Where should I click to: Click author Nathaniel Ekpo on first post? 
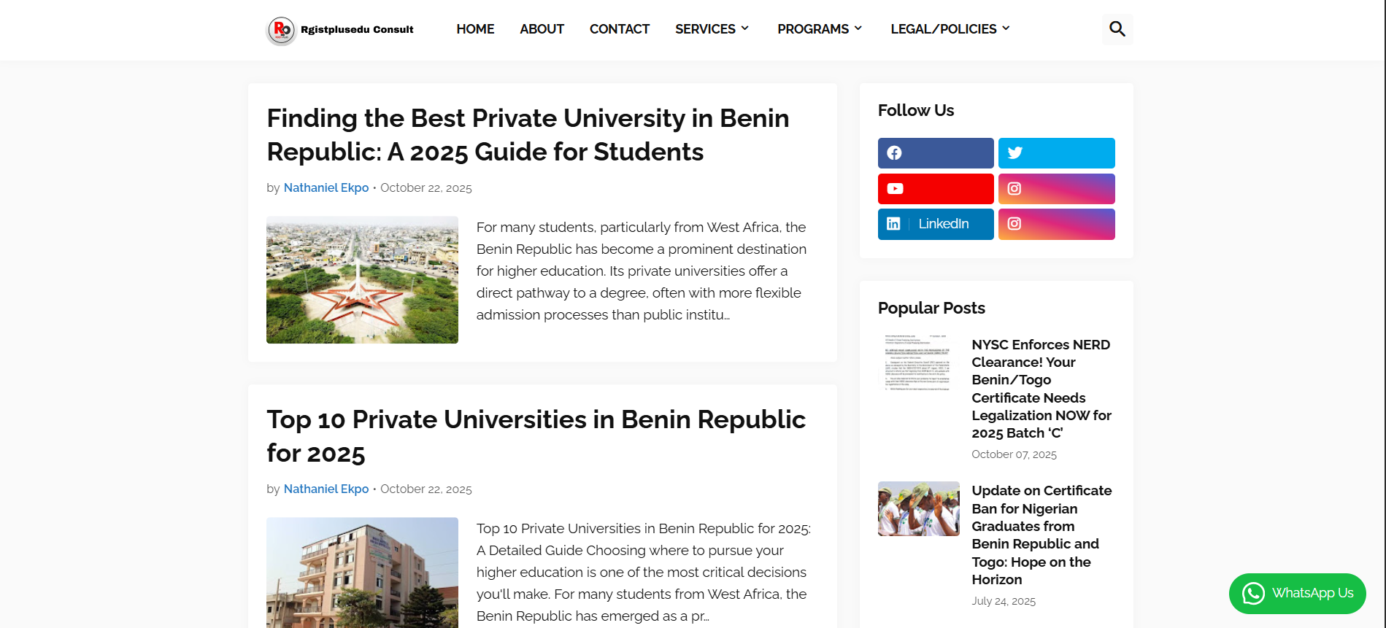tap(326, 188)
